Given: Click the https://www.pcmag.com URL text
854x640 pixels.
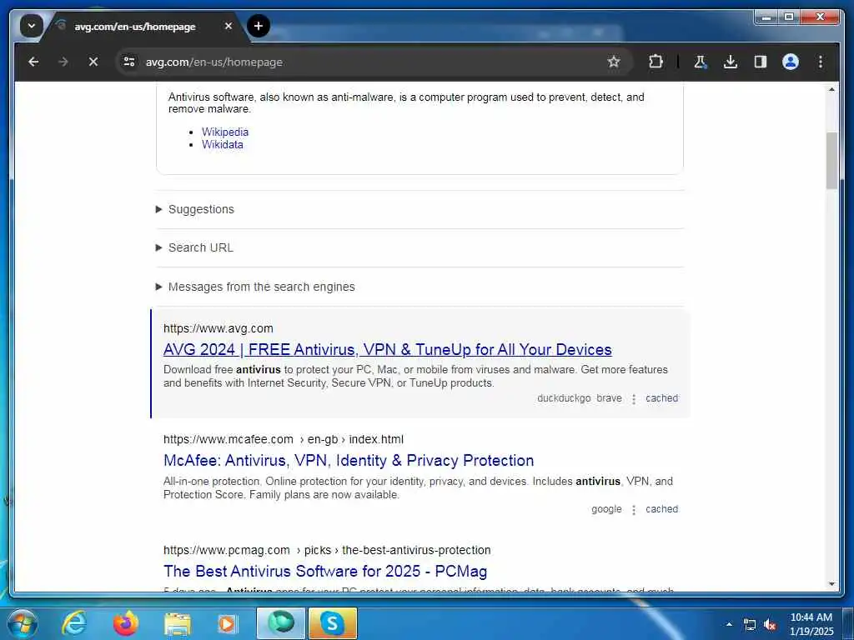Looking at the screenshot, I should (227, 550).
